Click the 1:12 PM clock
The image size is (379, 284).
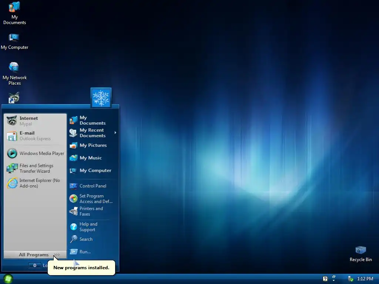coord(365,279)
